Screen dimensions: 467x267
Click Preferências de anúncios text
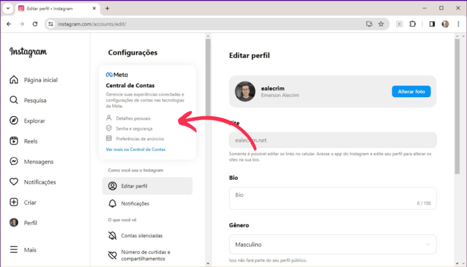pyautogui.click(x=140, y=139)
